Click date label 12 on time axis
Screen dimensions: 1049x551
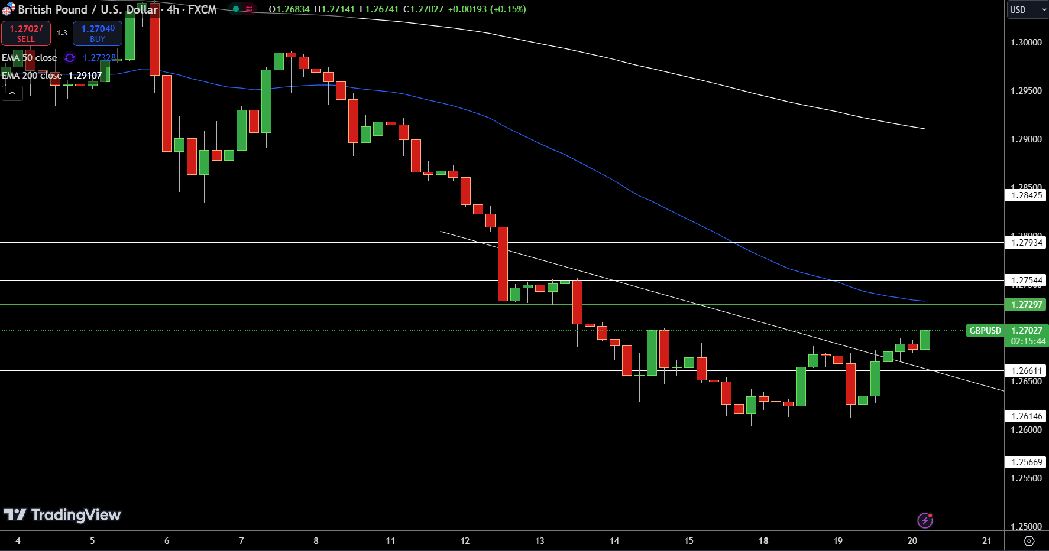pyautogui.click(x=465, y=541)
